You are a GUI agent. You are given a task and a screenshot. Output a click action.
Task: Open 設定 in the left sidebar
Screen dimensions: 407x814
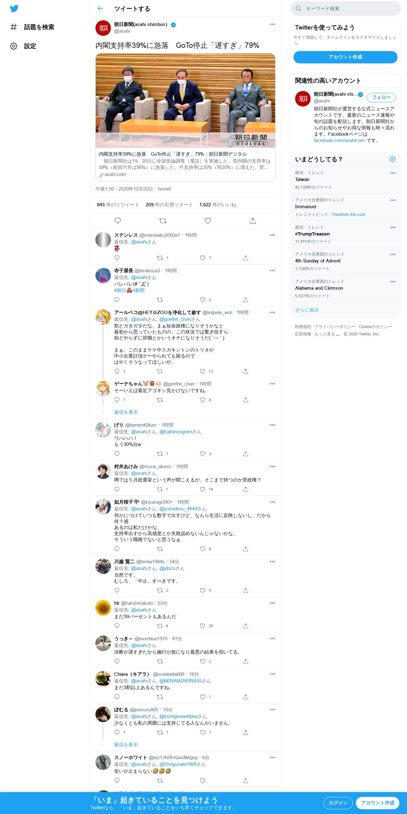click(23, 46)
